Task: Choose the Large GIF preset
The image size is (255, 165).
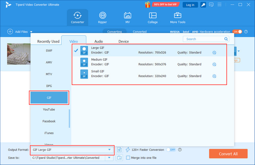Action: (x=149, y=51)
